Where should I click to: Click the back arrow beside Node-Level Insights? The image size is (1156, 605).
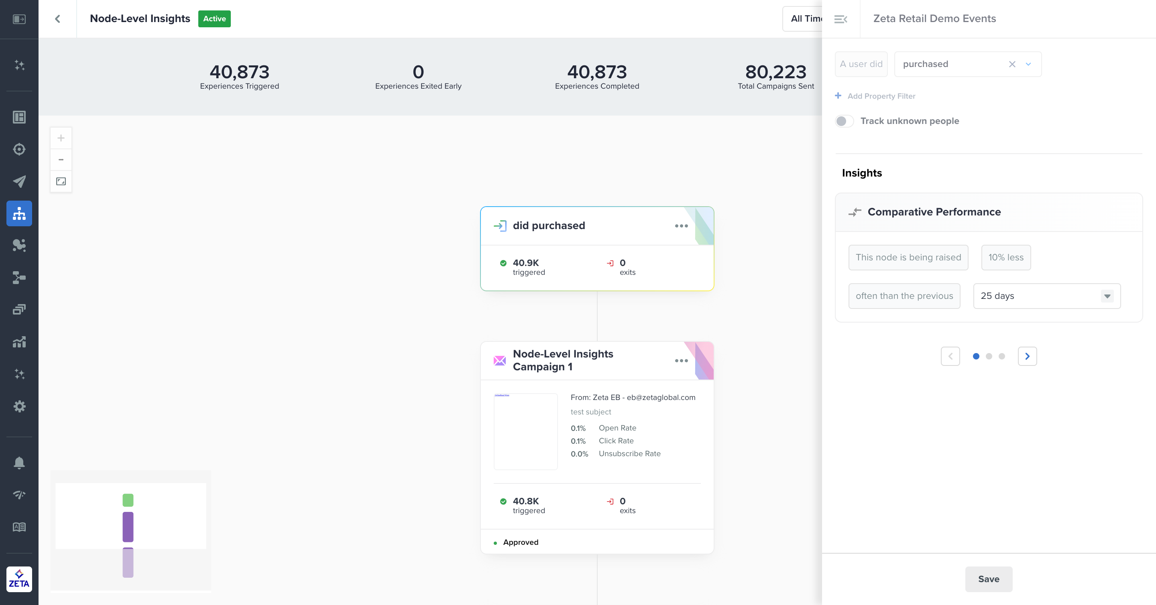click(57, 19)
